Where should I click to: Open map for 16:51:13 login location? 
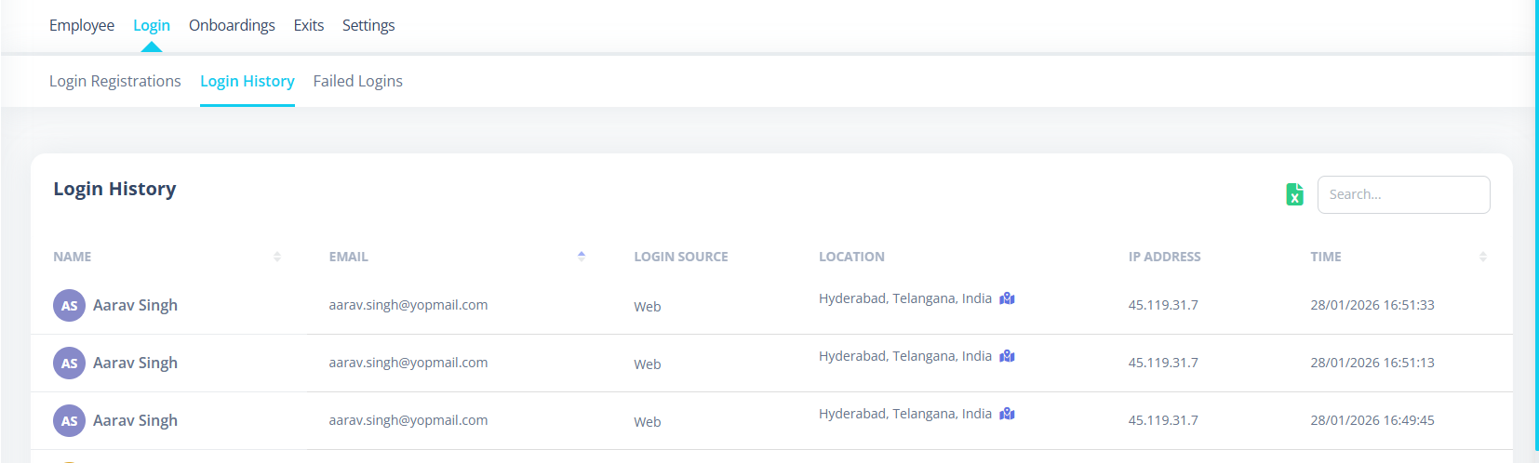1007,356
